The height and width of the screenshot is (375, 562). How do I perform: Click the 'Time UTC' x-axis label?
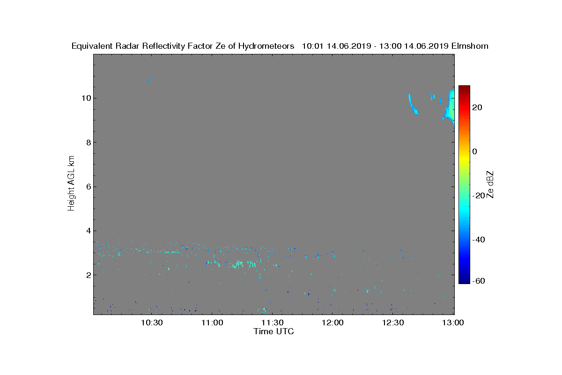(x=274, y=331)
